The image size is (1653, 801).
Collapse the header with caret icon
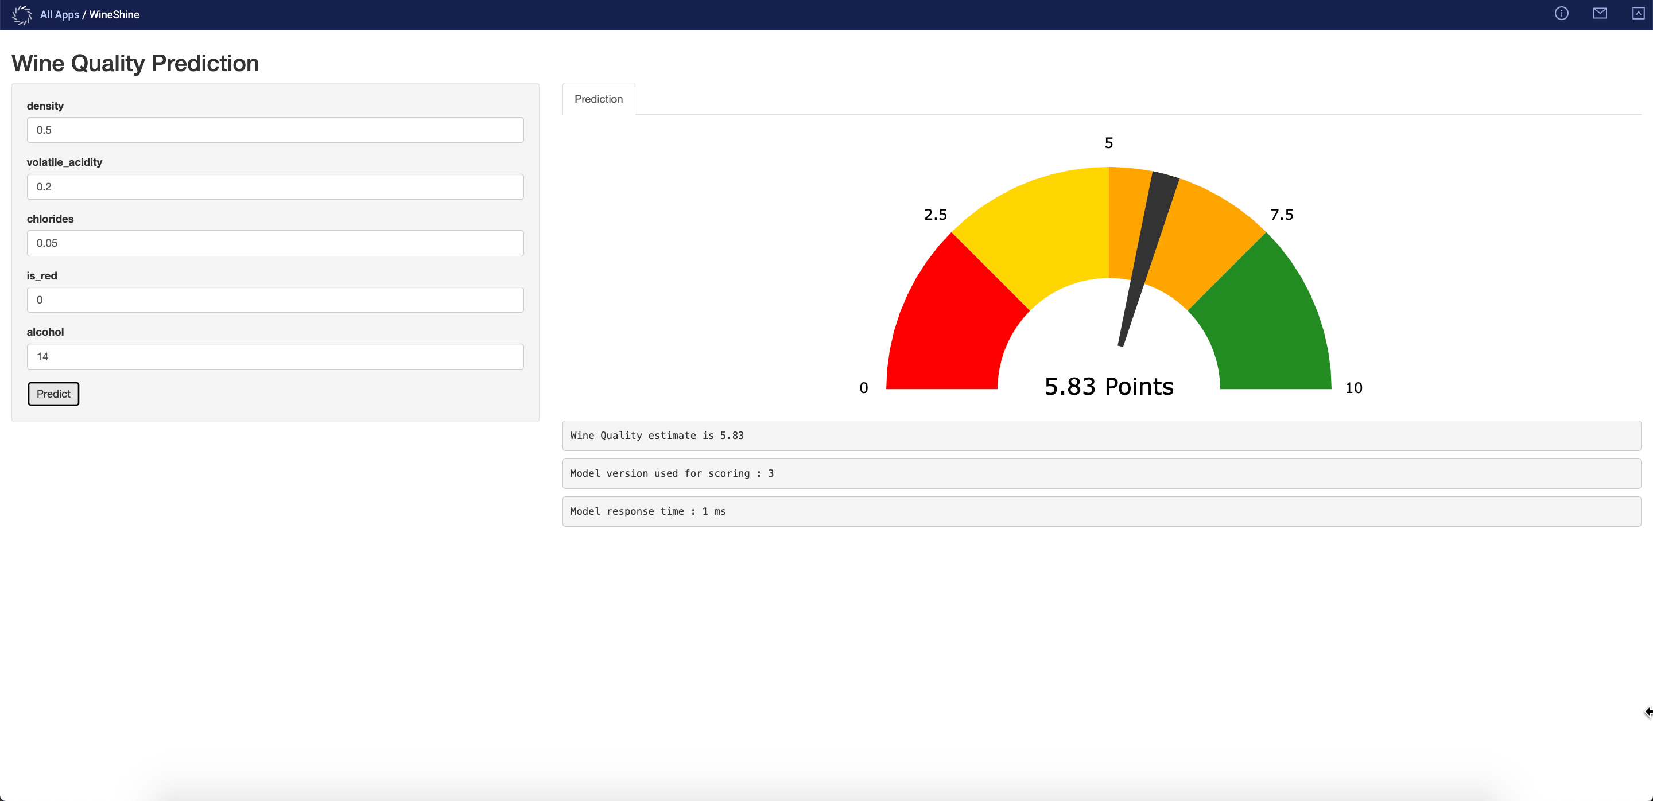coord(1638,13)
